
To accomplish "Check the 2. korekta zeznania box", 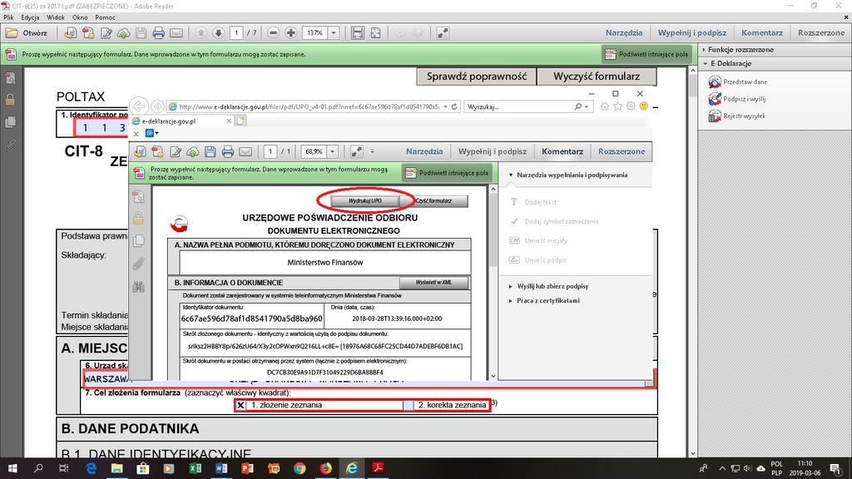I will pos(408,405).
